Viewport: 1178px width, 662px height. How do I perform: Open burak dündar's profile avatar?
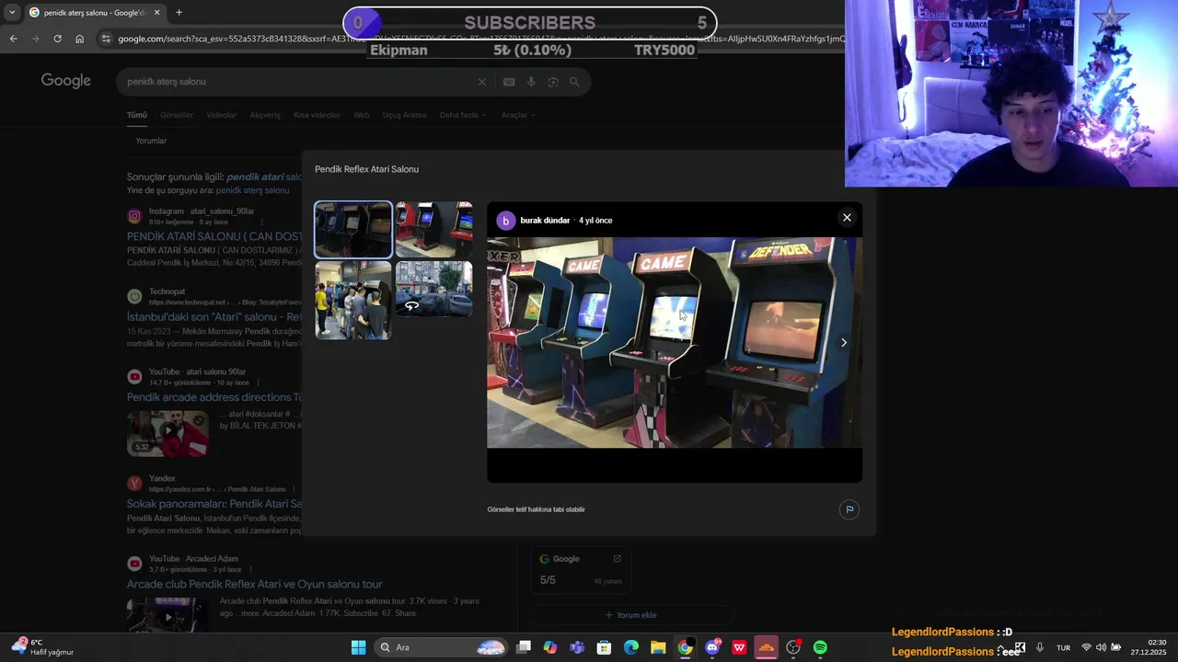(x=505, y=221)
